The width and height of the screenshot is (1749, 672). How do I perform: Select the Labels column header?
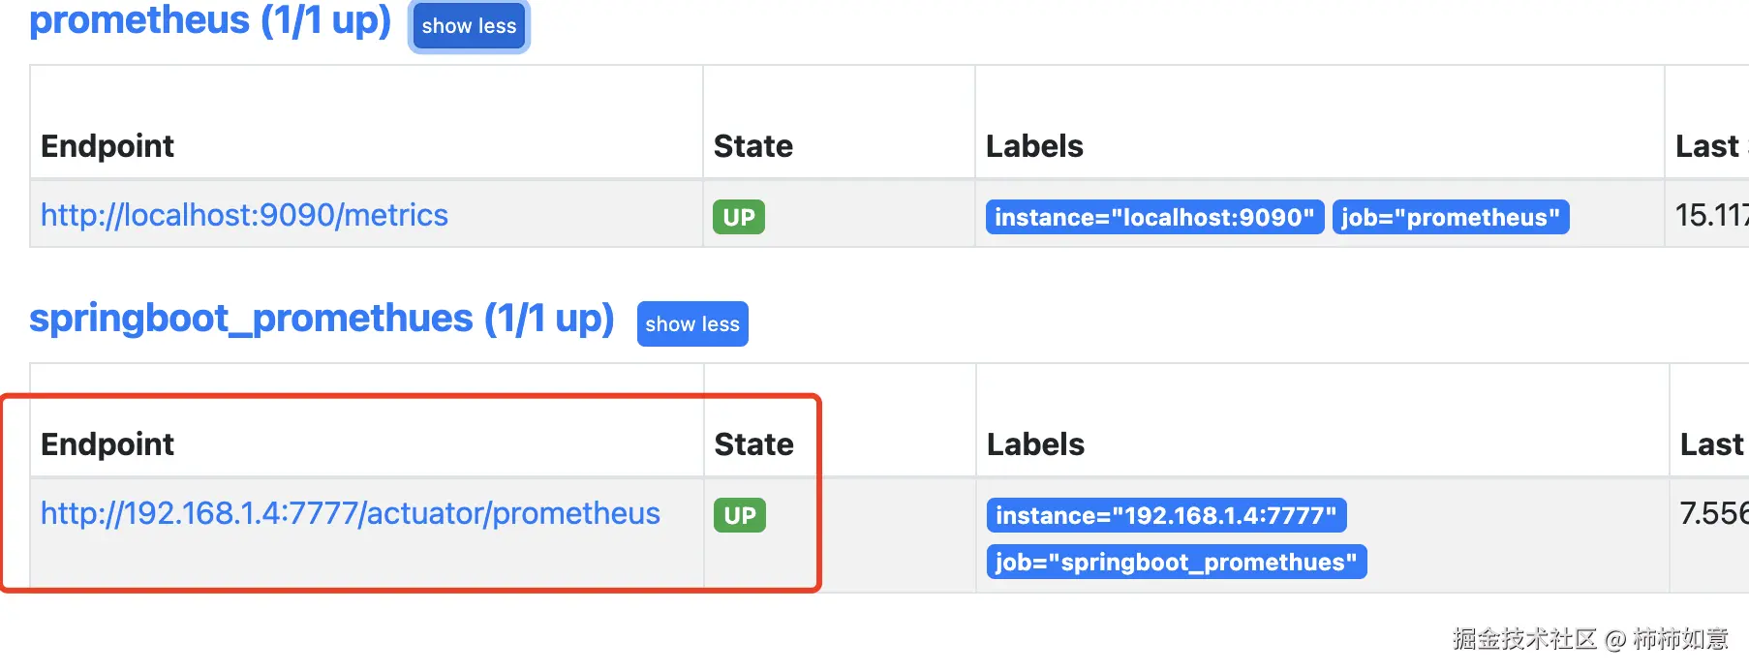click(1034, 145)
